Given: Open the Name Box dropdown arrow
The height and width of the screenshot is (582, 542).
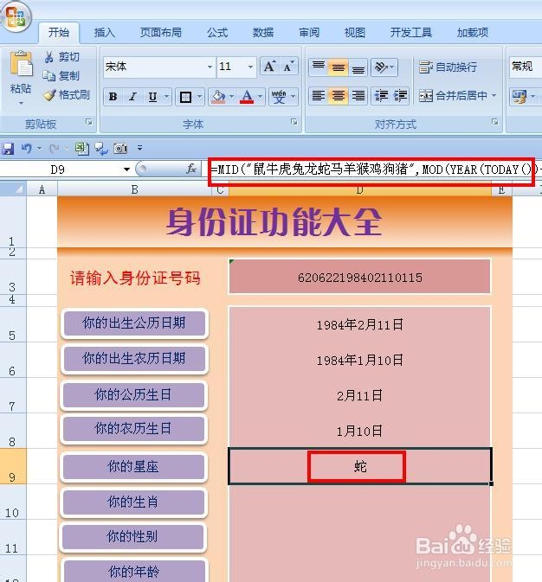Looking at the screenshot, I should click(126, 169).
